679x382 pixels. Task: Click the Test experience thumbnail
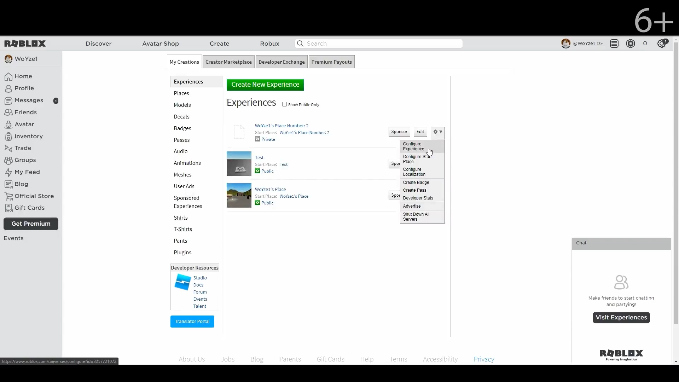coord(239,164)
